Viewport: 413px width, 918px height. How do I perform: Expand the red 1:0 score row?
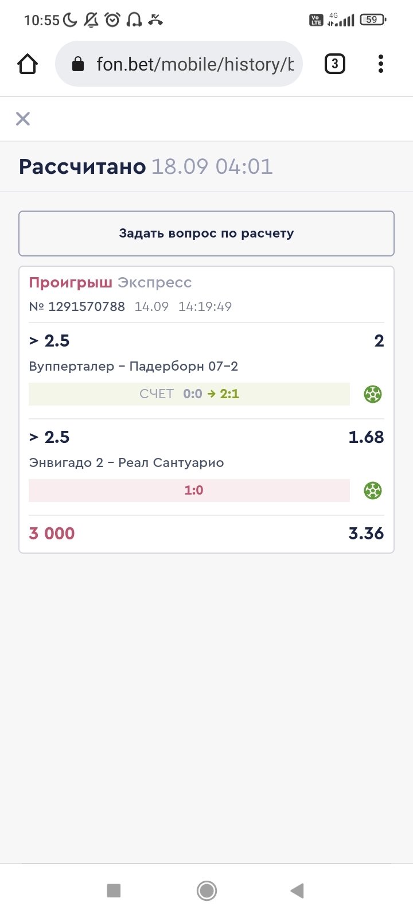click(x=189, y=491)
